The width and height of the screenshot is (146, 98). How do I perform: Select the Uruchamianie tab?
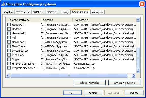point(80,12)
